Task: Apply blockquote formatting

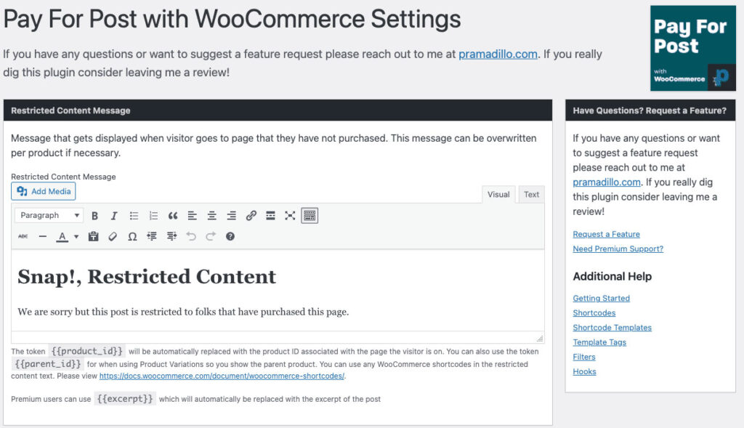Action: coord(173,216)
